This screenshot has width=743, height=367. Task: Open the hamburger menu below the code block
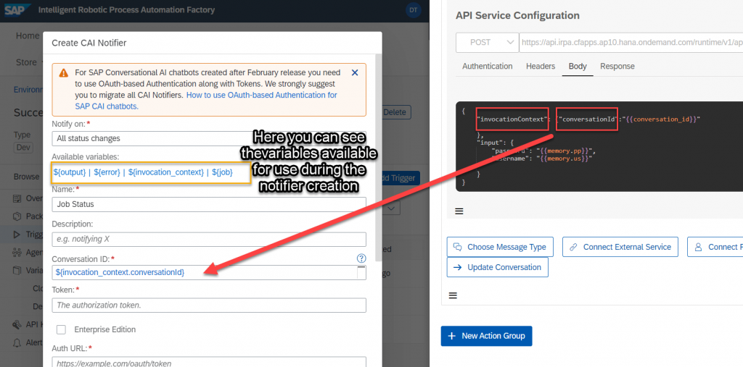[459, 211]
